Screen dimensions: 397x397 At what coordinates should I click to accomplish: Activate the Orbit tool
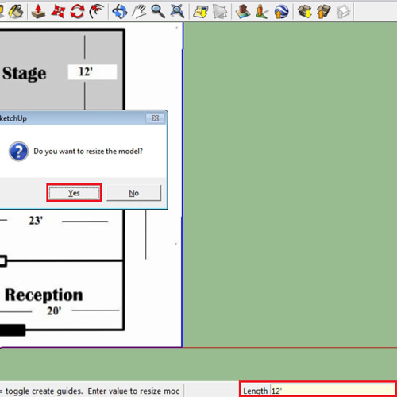[120, 11]
